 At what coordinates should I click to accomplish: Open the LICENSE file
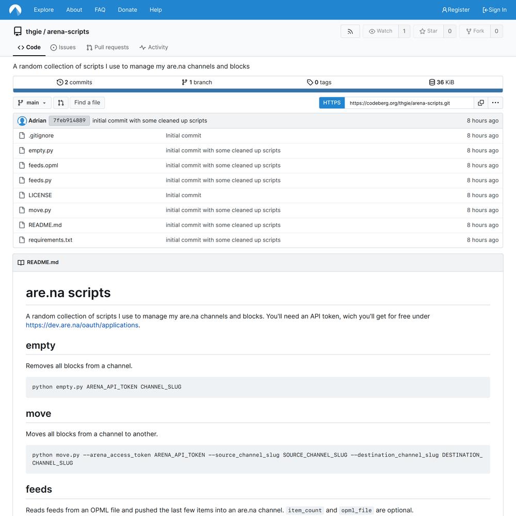pos(40,195)
